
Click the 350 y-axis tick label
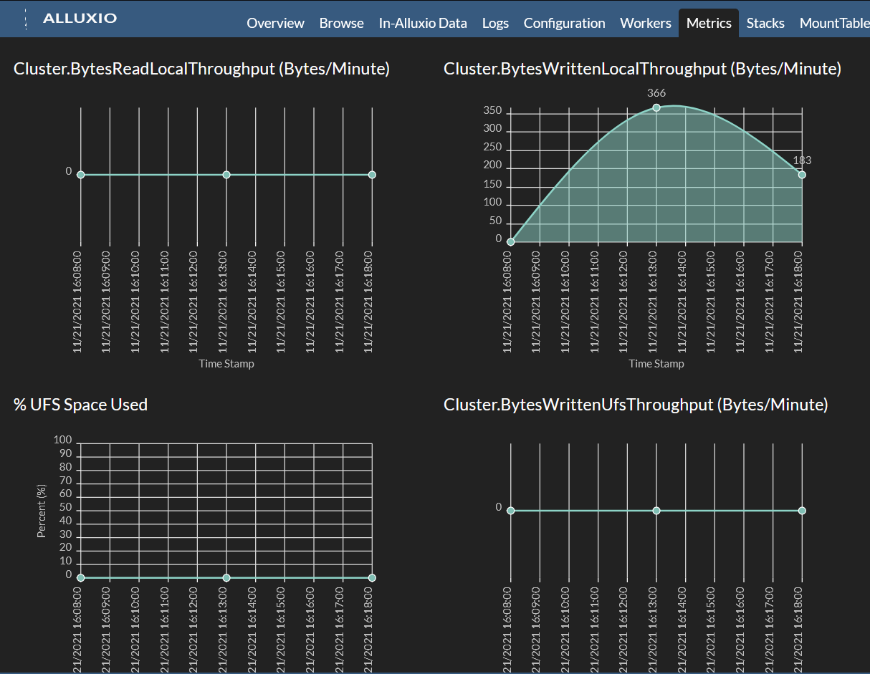(x=493, y=111)
